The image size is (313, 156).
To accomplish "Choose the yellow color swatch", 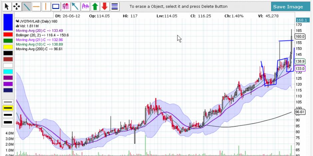I will 8,47.
